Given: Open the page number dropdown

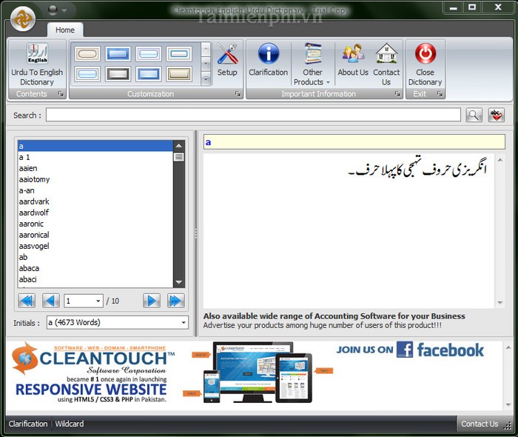Looking at the screenshot, I should 98,301.
